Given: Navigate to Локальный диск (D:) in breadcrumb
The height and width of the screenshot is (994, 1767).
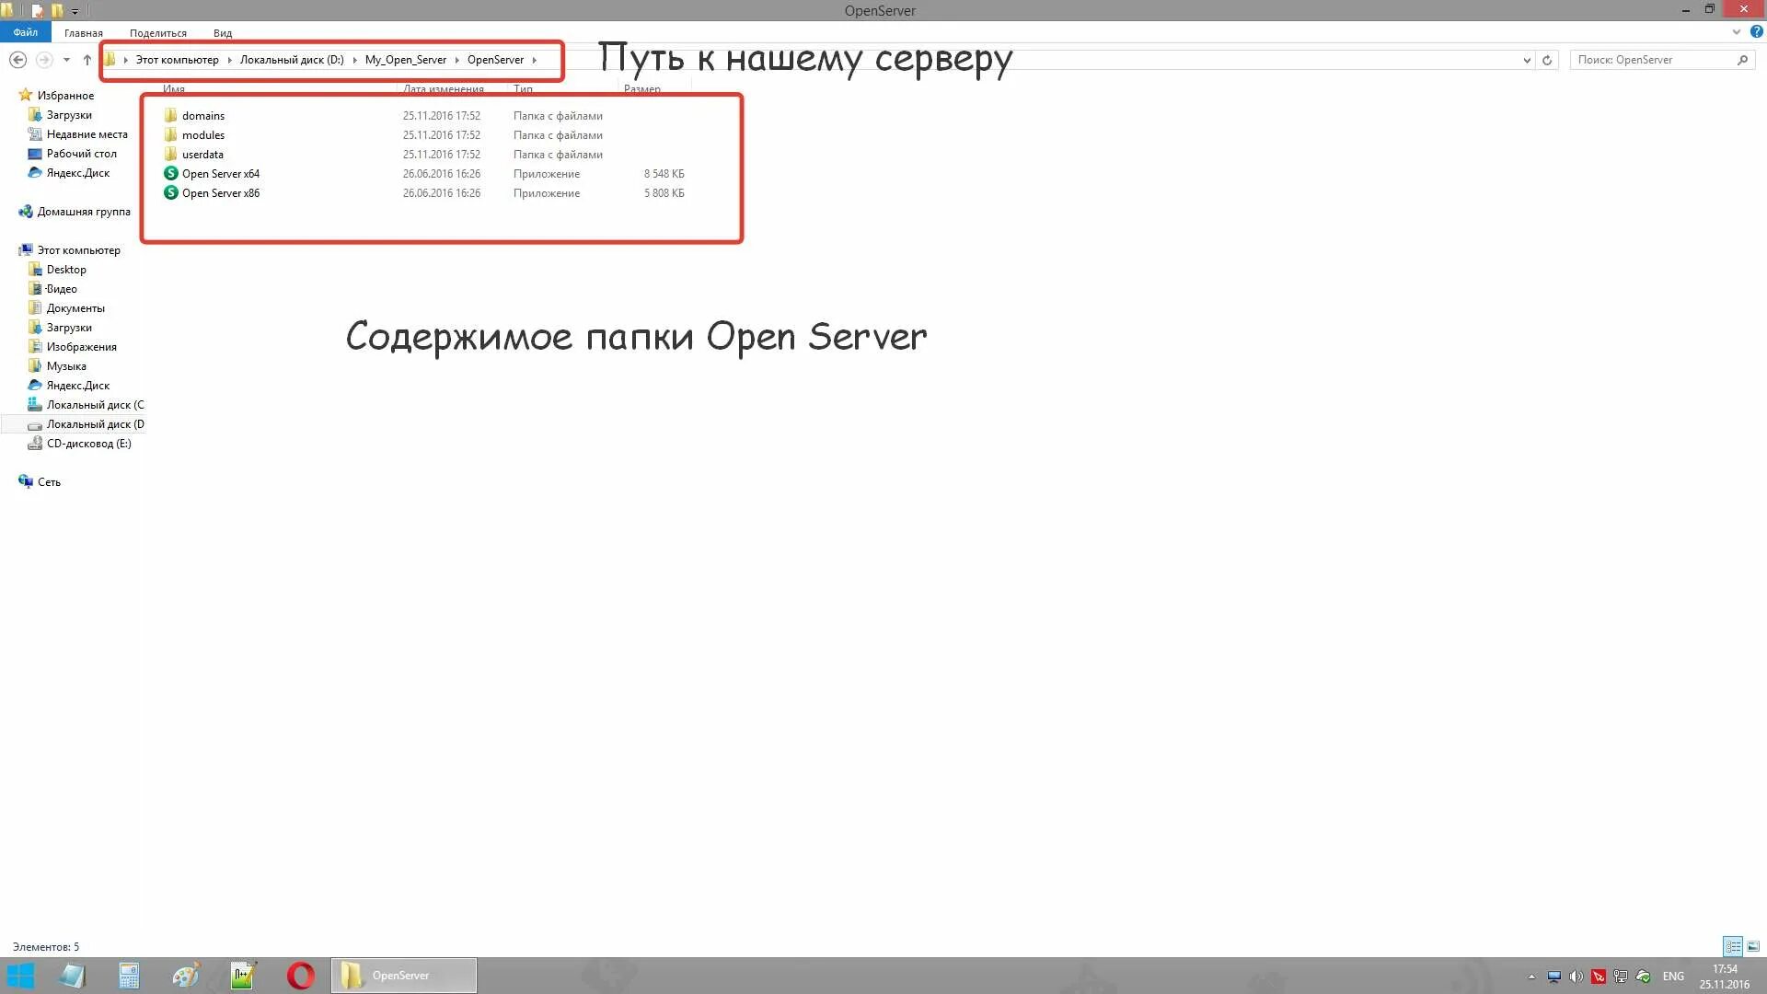Looking at the screenshot, I should pos(292,59).
